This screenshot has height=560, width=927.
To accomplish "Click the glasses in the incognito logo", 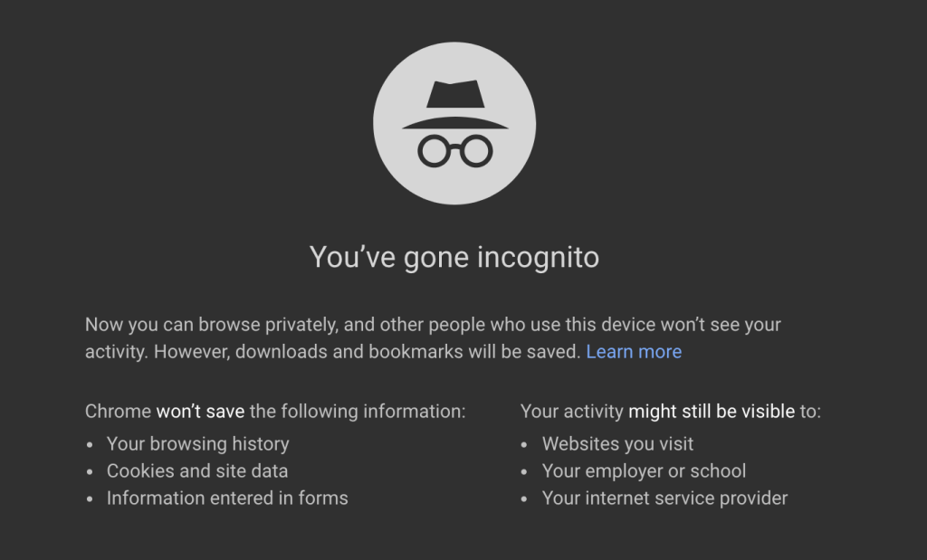I will (454, 150).
